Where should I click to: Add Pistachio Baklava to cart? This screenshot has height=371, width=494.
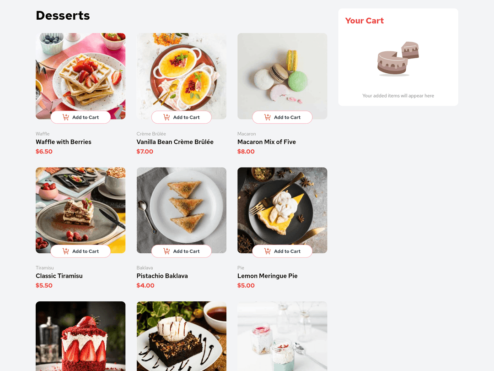(x=182, y=251)
